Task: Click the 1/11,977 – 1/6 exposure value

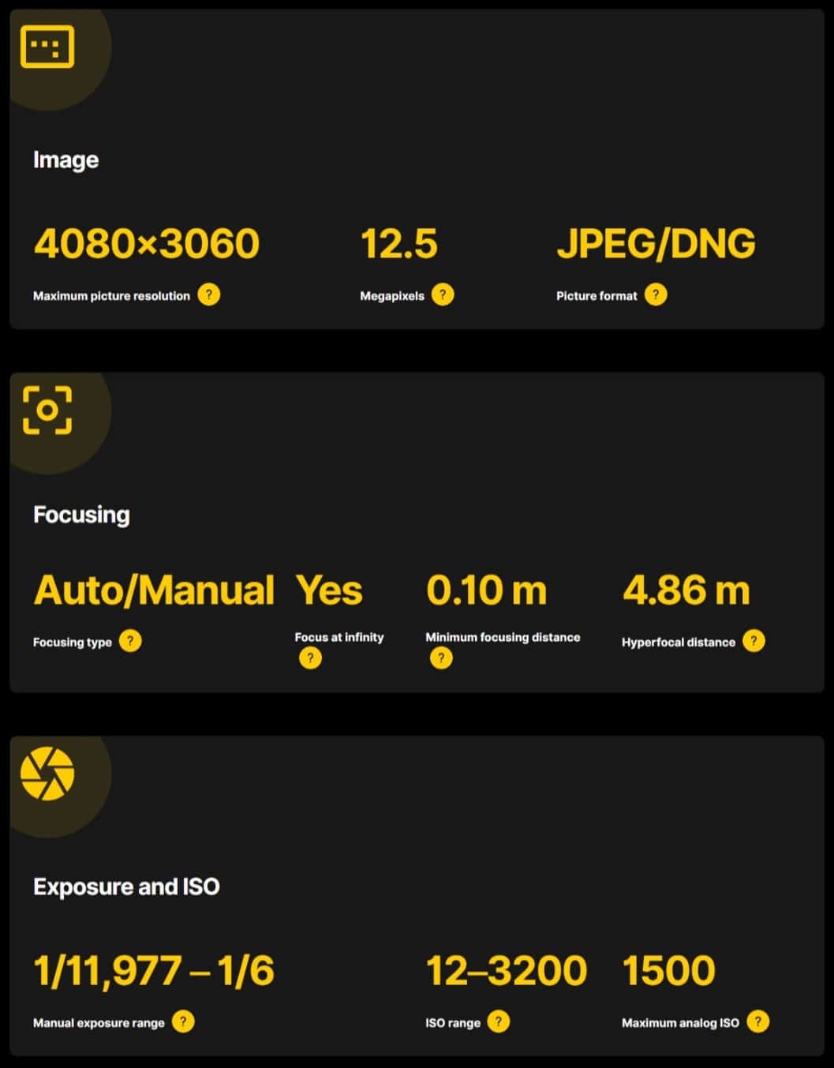Action: (154, 971)
